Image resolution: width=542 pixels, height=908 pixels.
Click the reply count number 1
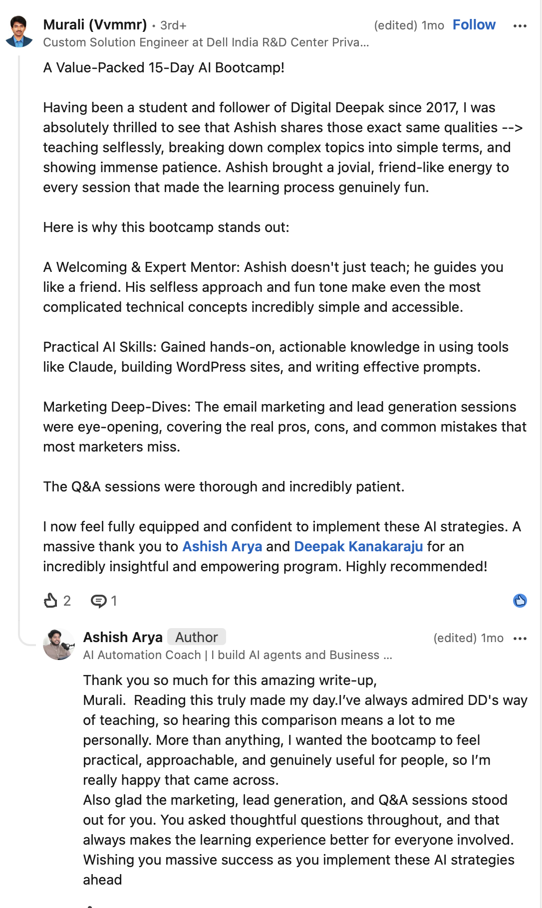[x=114, y=601]
